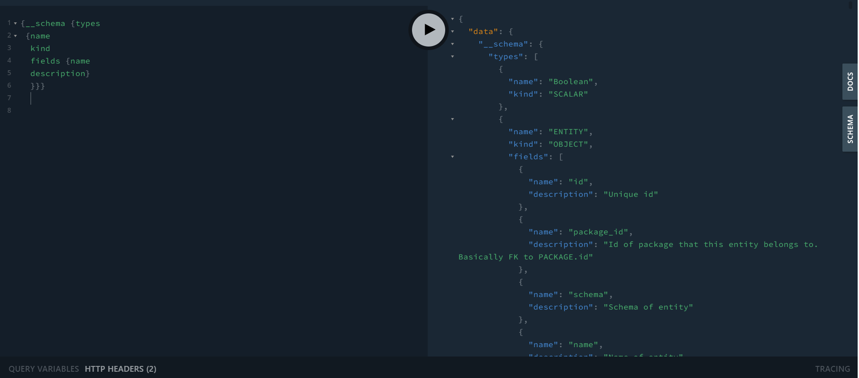Open the DOCS side panel
The image size is (859, 378).
(850, 82)
